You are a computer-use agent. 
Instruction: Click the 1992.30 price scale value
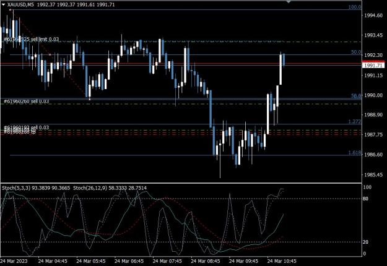click(373, 55)
